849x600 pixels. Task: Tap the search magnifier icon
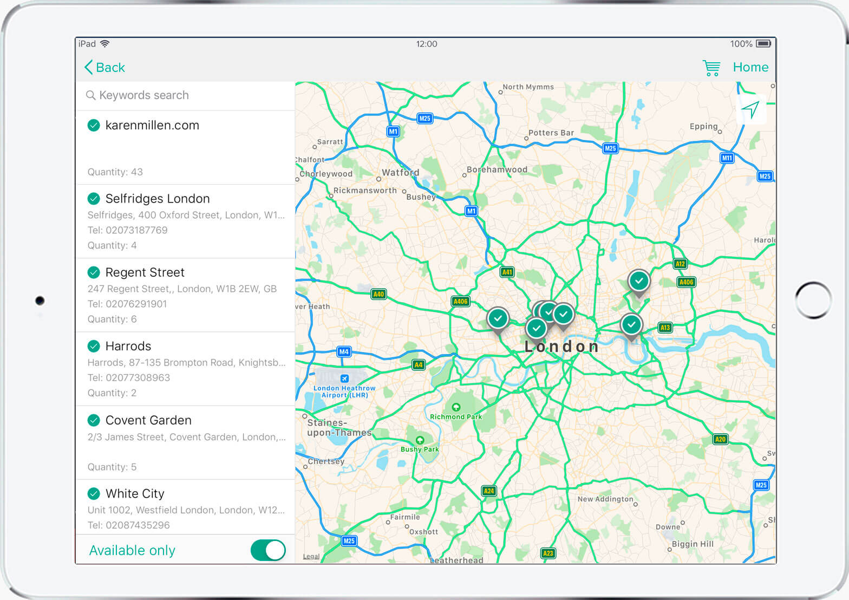coord(90,95)
